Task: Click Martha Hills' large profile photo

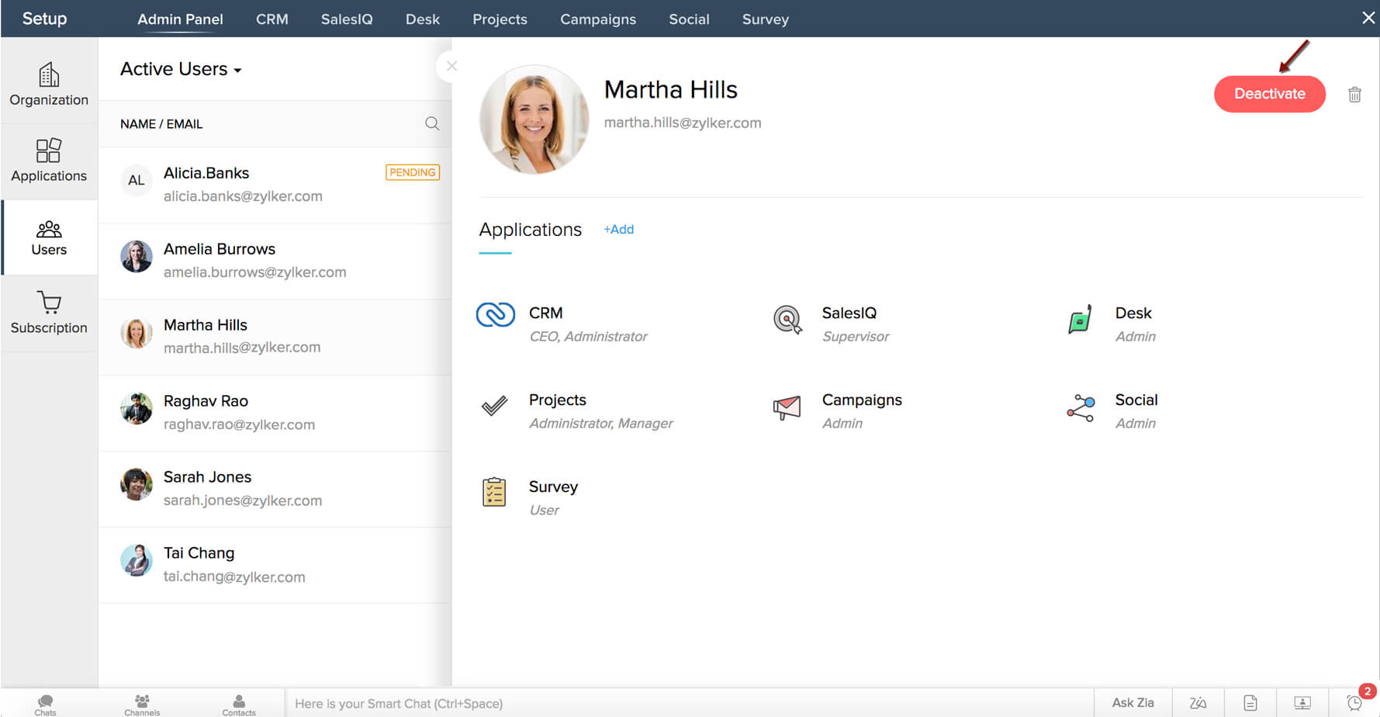Action: pyautogui.click(x=534, y=119)
